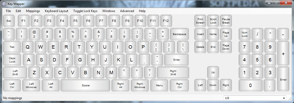Click the Esc key
Image resolution: width=294 pixels, height=103 pixels.
click(9, 21)
